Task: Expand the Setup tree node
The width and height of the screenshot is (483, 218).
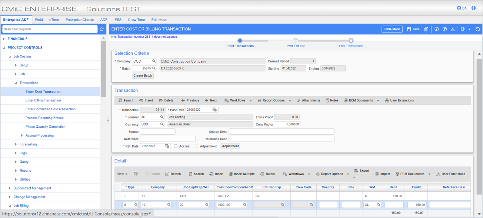Action: point(16,65)
